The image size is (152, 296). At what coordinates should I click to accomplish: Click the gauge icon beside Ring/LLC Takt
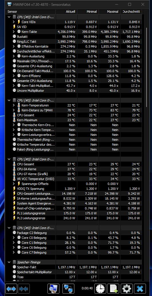14,42
